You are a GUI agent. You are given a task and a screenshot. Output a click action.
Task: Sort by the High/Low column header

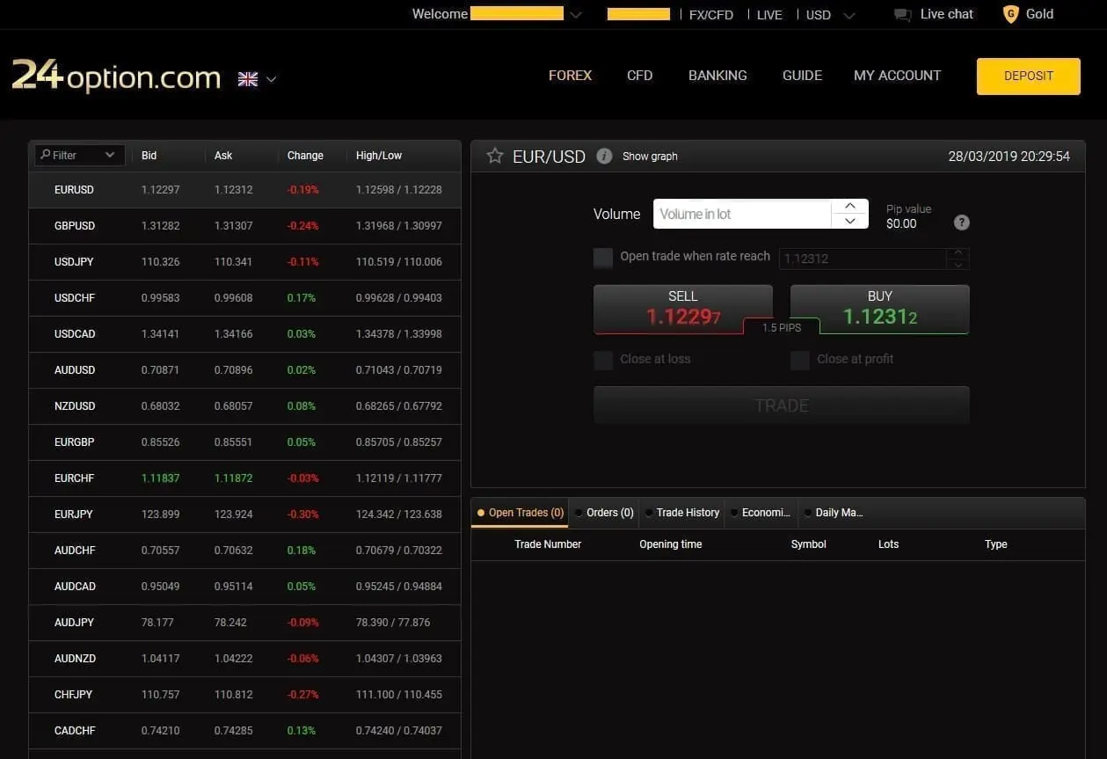click(x=379, y=156)
